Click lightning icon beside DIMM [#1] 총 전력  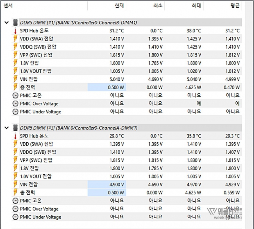pos(15,87)
